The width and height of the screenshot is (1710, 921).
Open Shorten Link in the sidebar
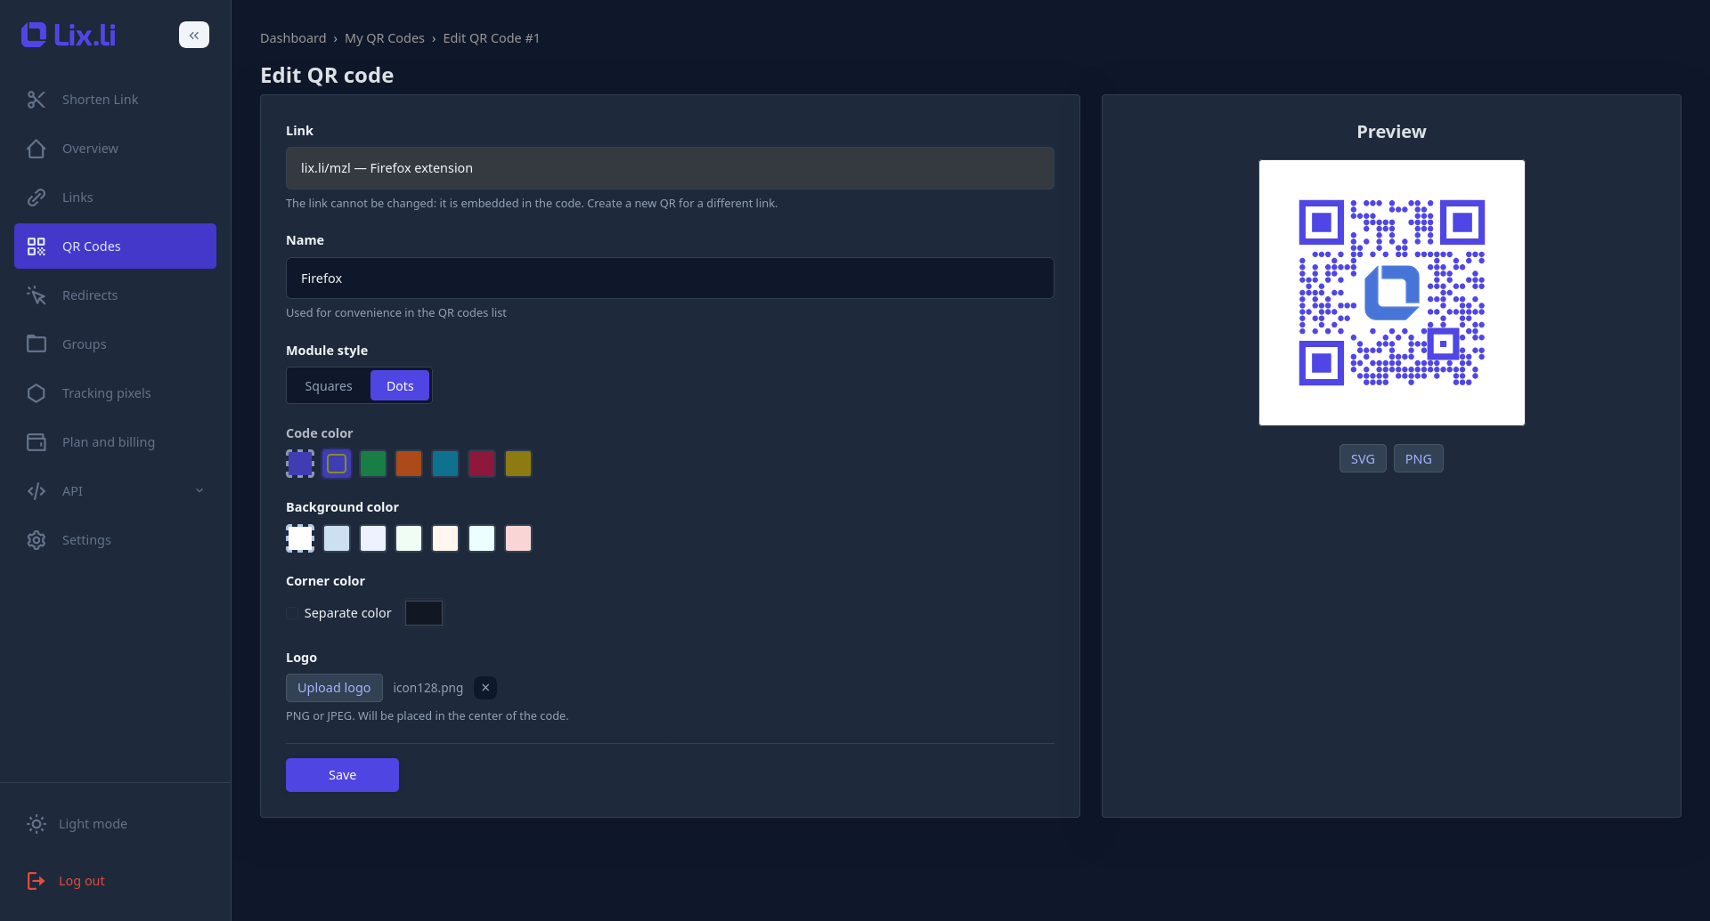tap(115, 100)
